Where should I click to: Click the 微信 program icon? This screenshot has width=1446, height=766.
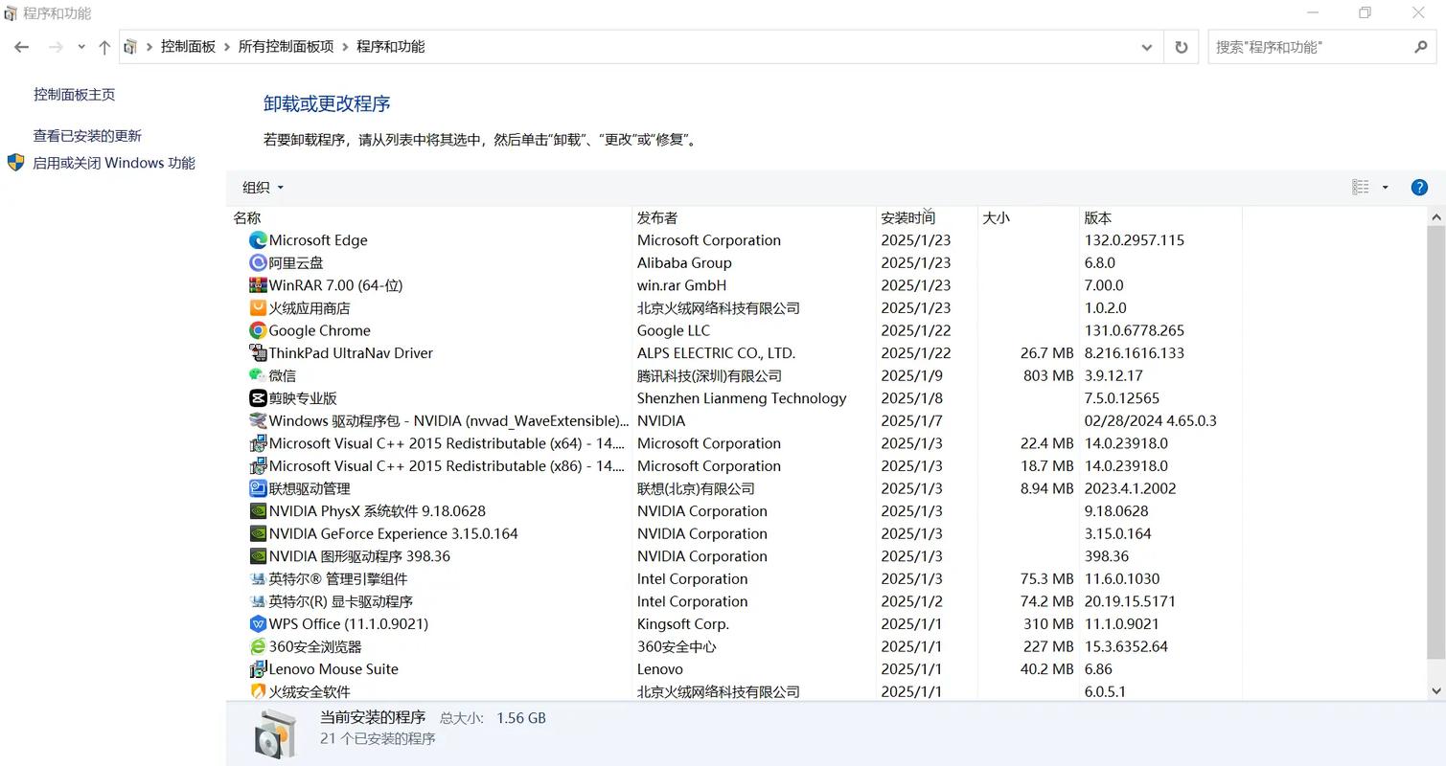tap(257, 375)
